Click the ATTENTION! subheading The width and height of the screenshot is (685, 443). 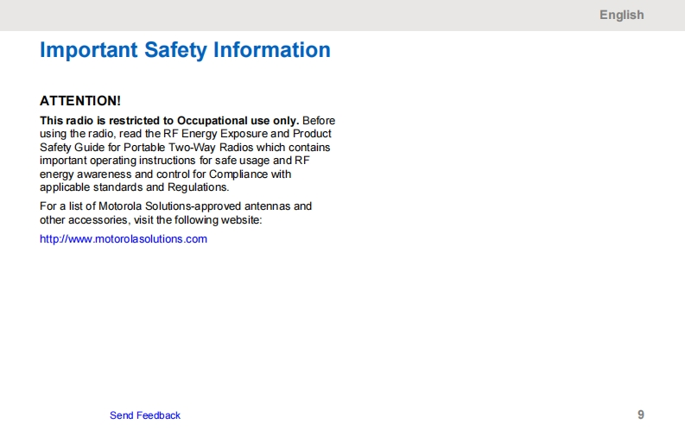[80, 101]
